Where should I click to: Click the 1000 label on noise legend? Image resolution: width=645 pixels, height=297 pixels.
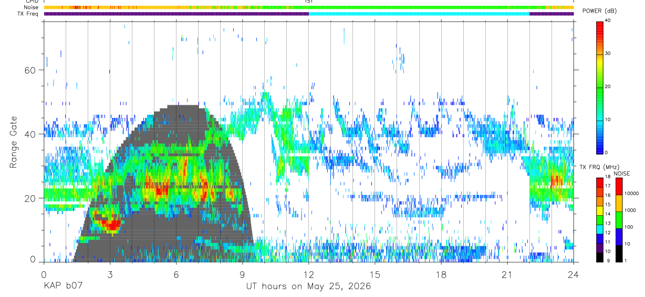tap(630, 210)
